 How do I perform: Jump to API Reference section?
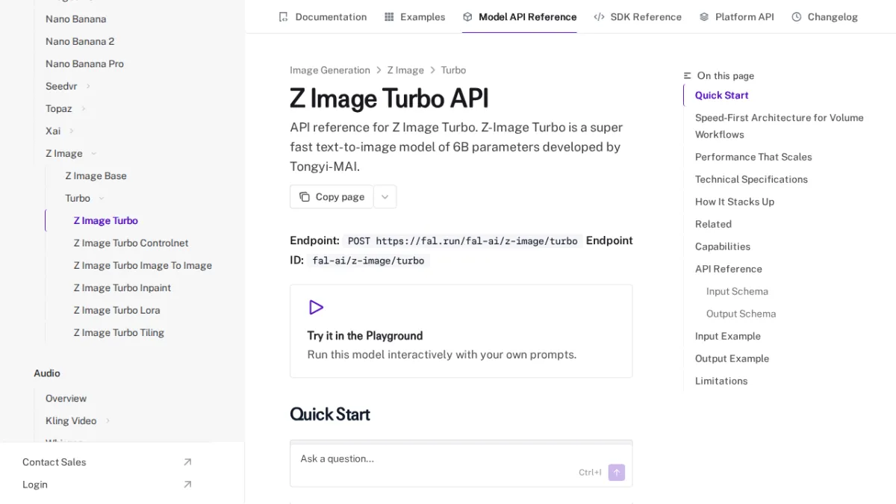click(x=729, y=269)
